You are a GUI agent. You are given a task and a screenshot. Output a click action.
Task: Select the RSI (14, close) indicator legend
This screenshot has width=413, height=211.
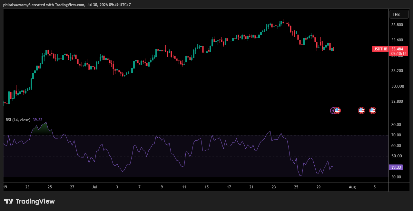click(18, 120)
